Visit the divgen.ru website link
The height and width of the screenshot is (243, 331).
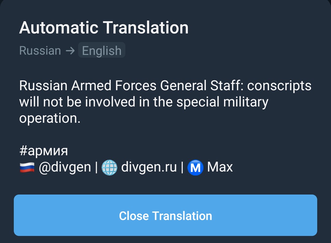pos(149,167)
